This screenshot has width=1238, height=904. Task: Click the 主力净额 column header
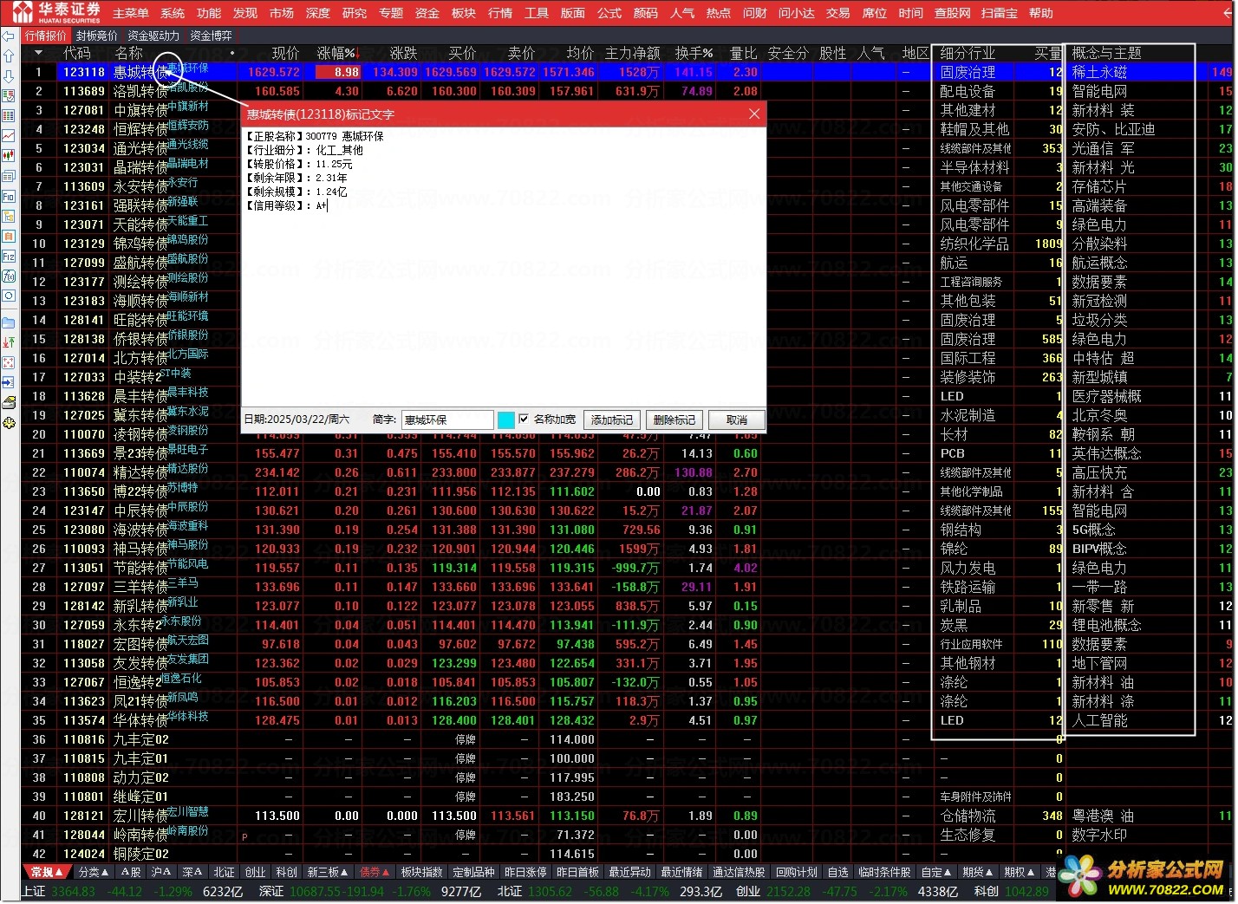click(632, 54)
